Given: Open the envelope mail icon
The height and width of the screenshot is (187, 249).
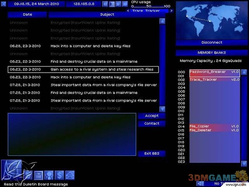Looking at the screenshot, I should tap(70, 175).
